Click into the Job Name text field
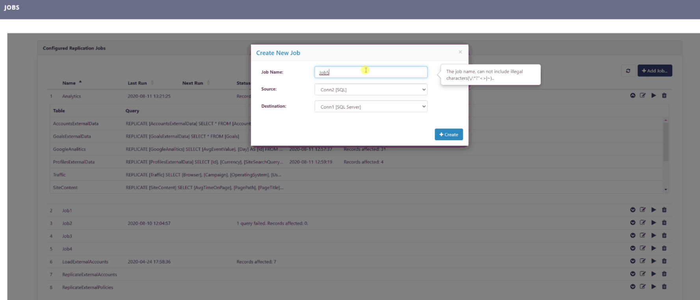700x300 pixels. coord(371,72)
